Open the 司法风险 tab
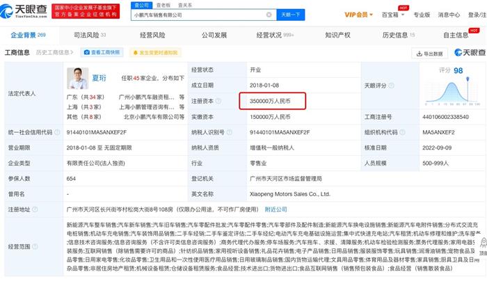The height and width of the screenshot is (288, 487). point(90,35)
